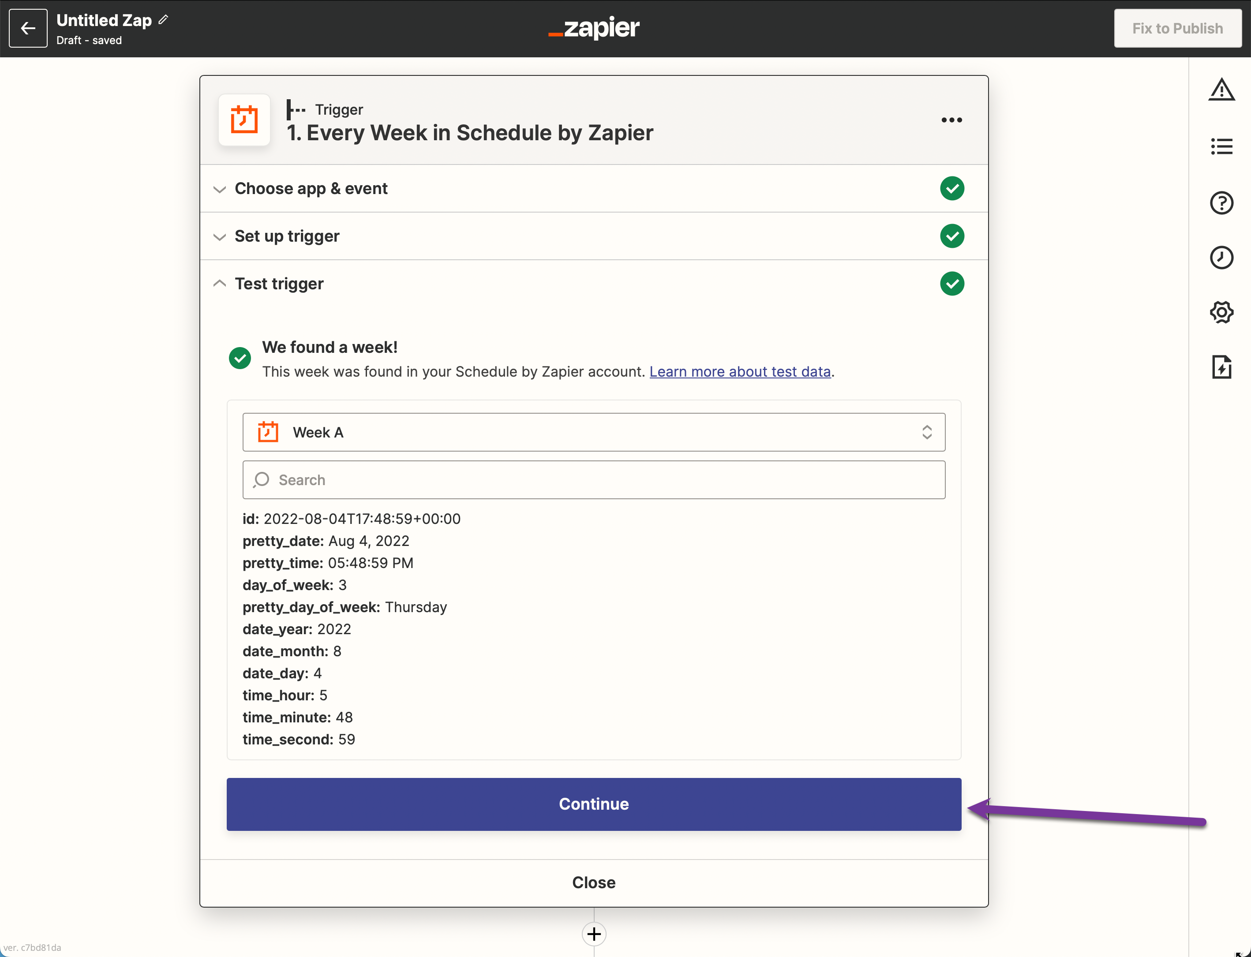Open the Zap details document-bolt icon
The height and width of the screenshot is (957, 1251).
click(x=1221, y=367)
